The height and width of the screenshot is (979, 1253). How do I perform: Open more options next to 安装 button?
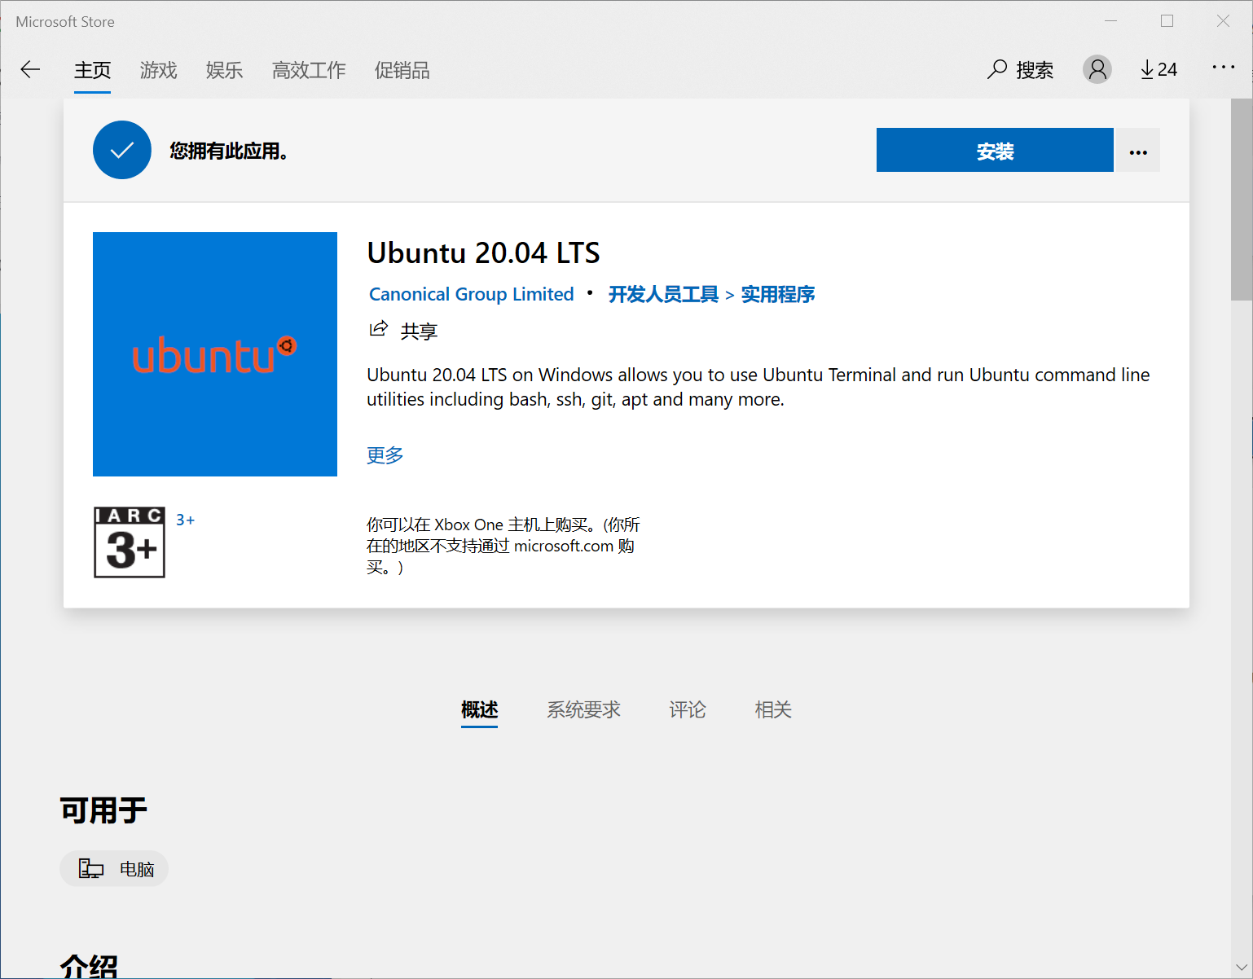1137,150
